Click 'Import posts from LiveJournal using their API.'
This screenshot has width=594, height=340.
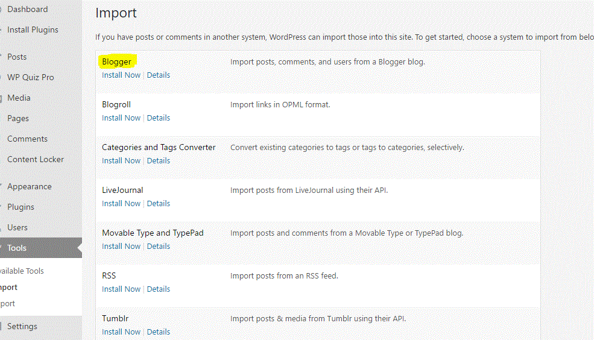[309, 190]
